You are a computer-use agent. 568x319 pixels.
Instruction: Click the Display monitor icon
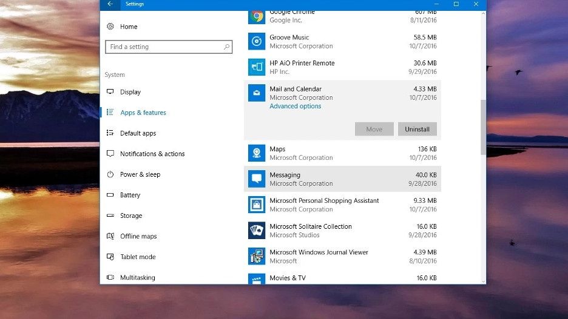pos(110,92)
